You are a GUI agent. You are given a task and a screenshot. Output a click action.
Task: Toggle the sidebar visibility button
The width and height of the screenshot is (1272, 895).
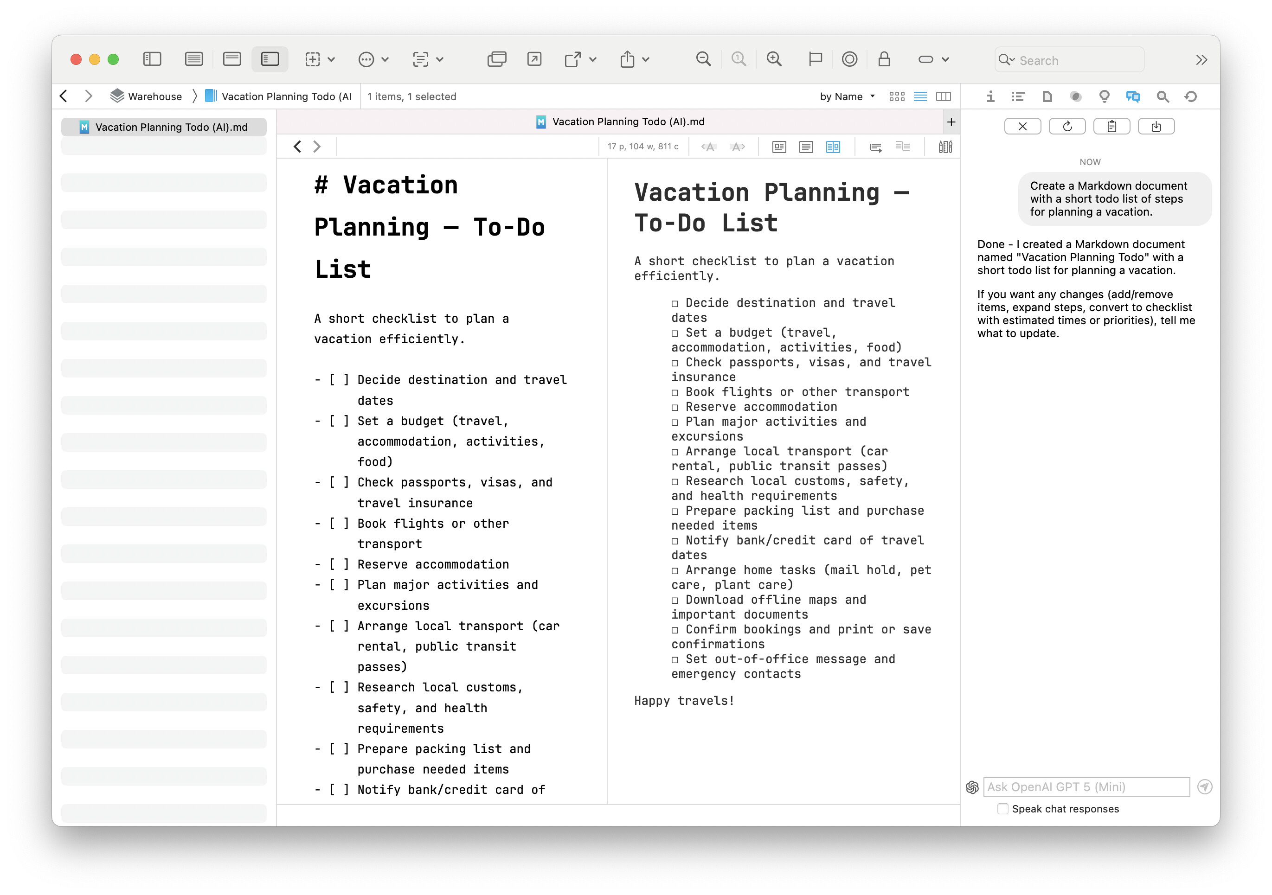click(x=152, y=59)
